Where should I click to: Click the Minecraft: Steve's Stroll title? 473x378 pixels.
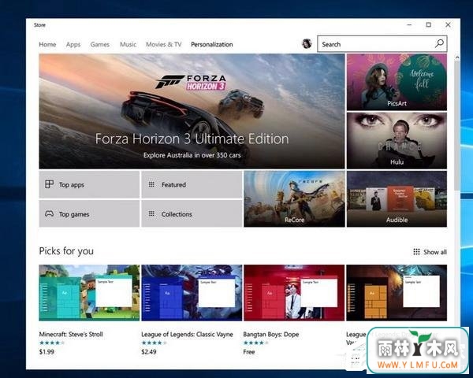(71, 334)
